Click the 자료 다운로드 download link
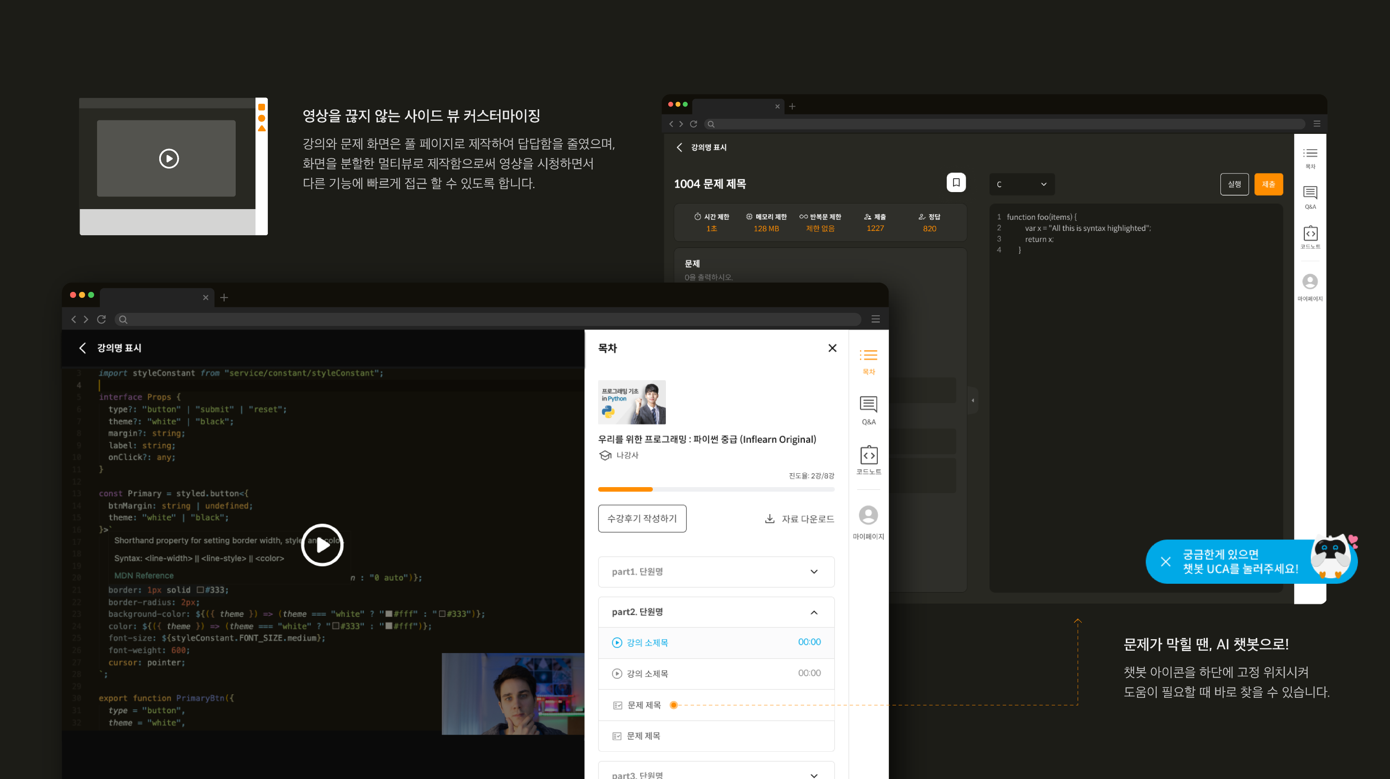Viewport: 1390px width, 779px height. 799,518
